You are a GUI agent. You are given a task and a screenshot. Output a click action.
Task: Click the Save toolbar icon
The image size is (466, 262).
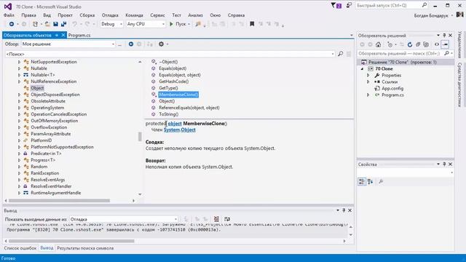[55, 24]
